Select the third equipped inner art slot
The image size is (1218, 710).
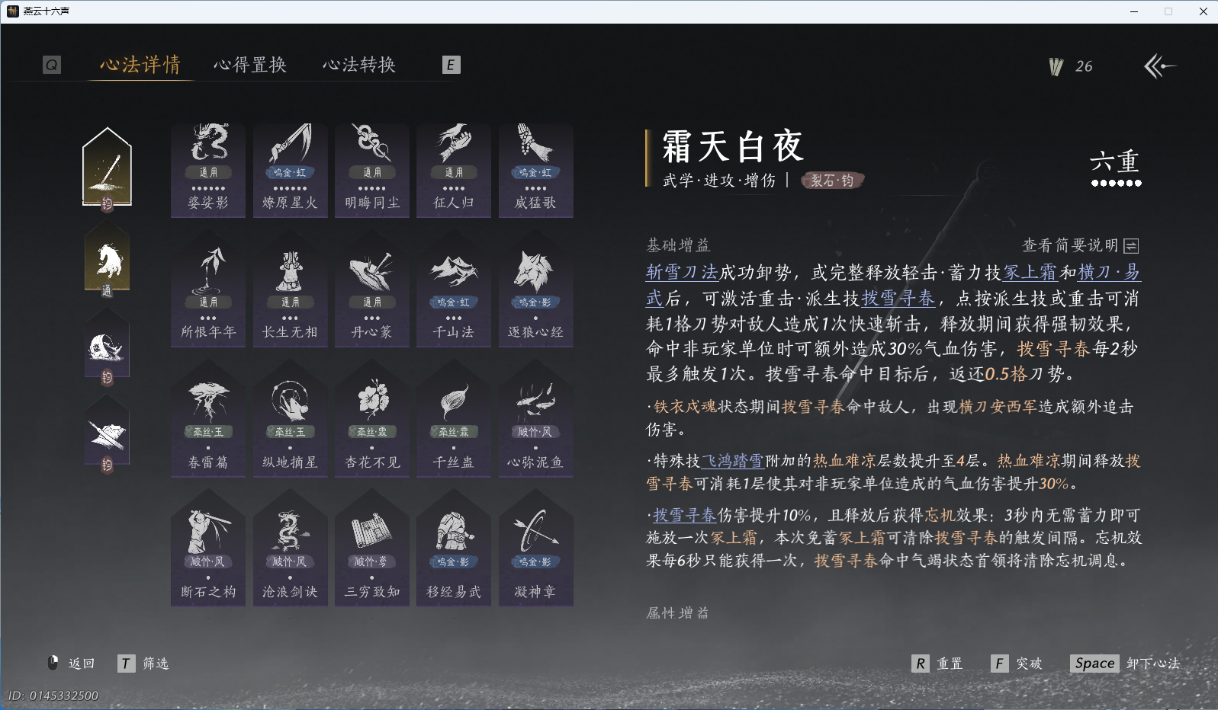coord(107,347)
